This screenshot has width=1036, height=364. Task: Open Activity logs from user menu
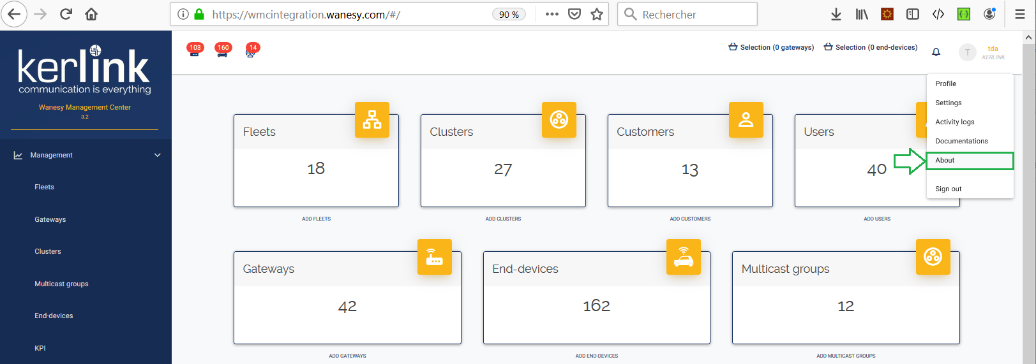954,122
